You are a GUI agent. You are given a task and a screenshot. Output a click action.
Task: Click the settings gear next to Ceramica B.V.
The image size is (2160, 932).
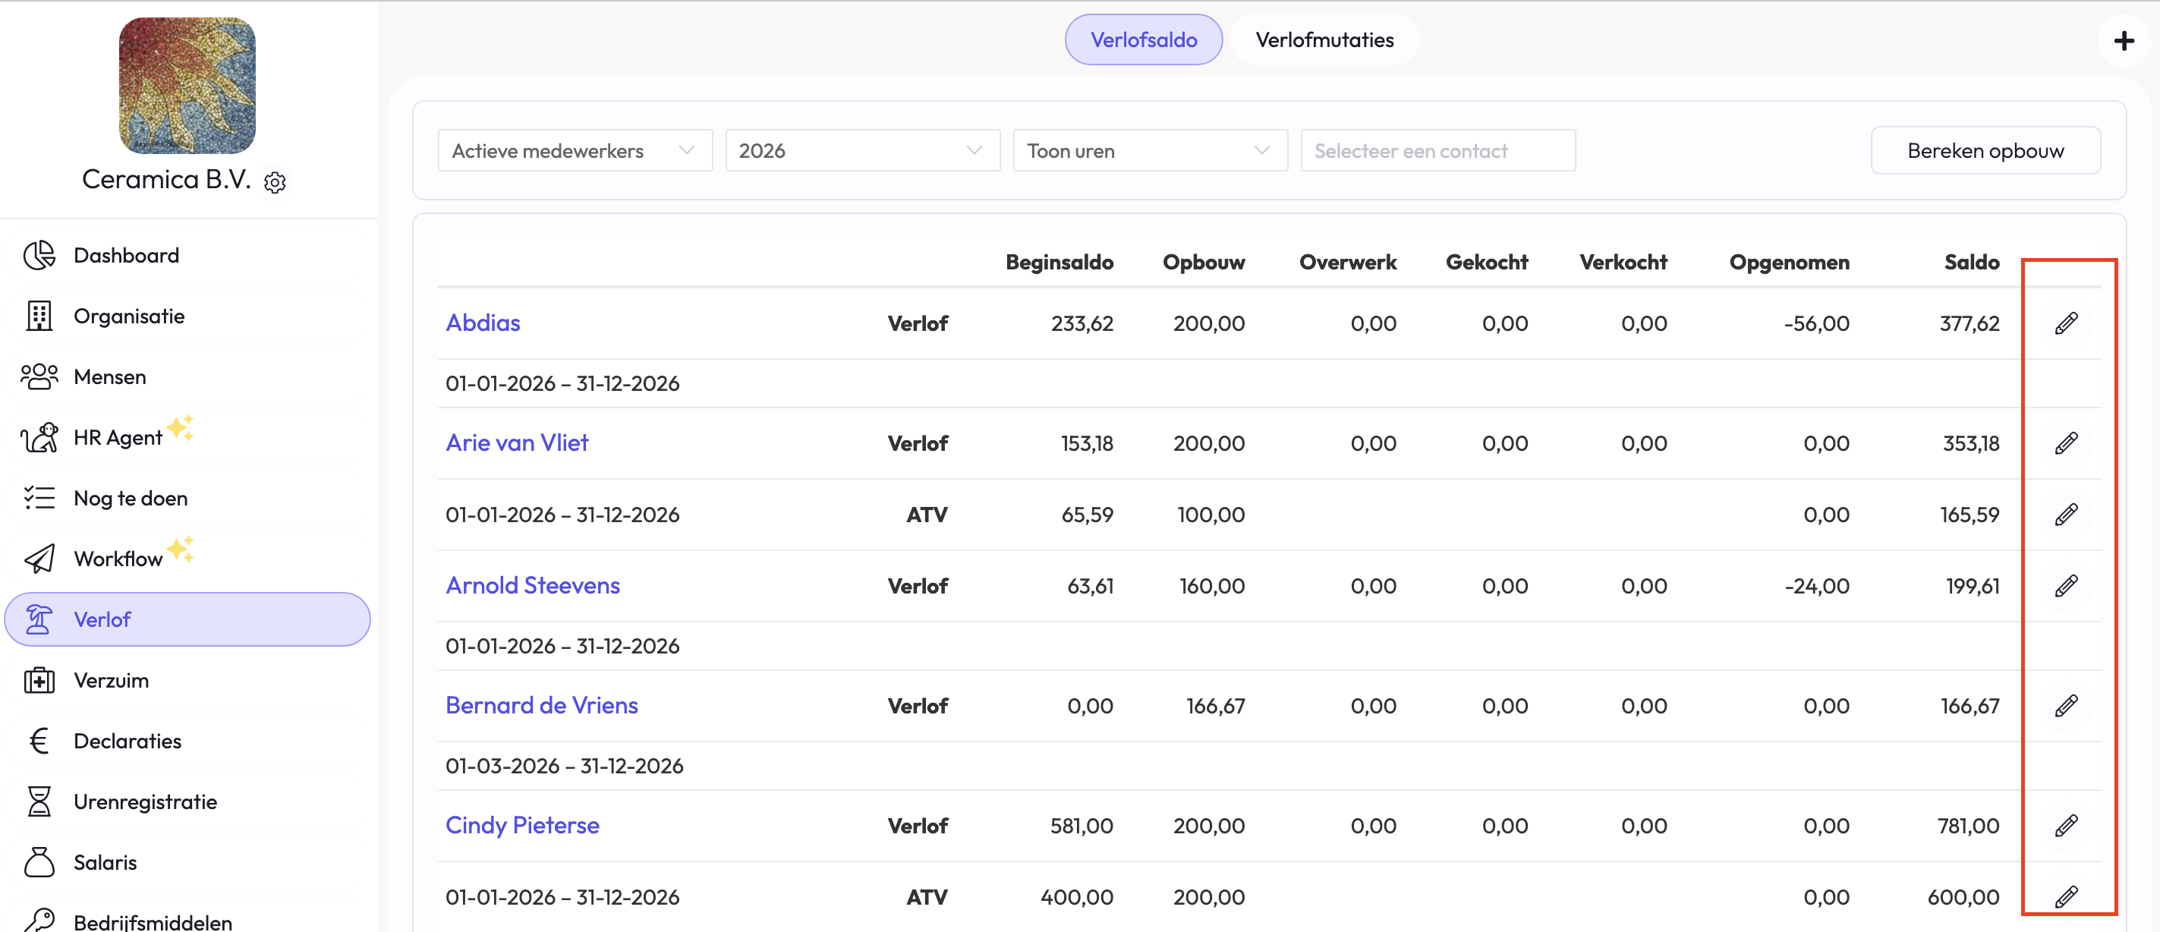point(275,182)
